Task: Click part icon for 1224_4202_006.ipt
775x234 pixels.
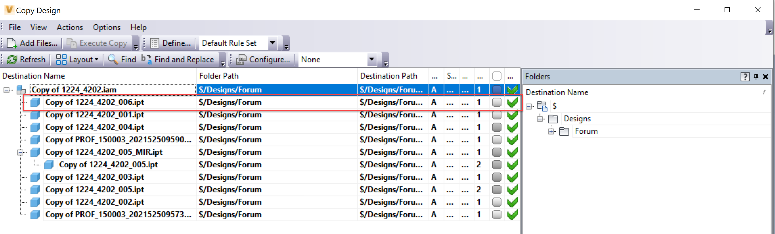Action: pyautogui.click(x=35, y=102)
